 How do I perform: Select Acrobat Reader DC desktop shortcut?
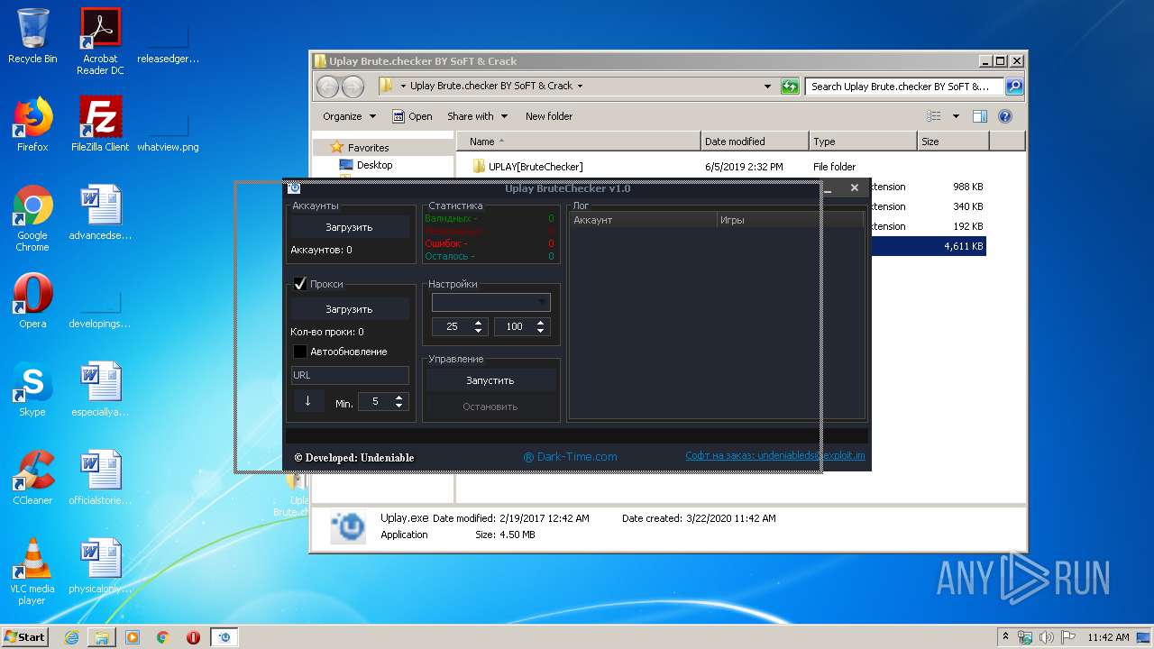[100, 42]
